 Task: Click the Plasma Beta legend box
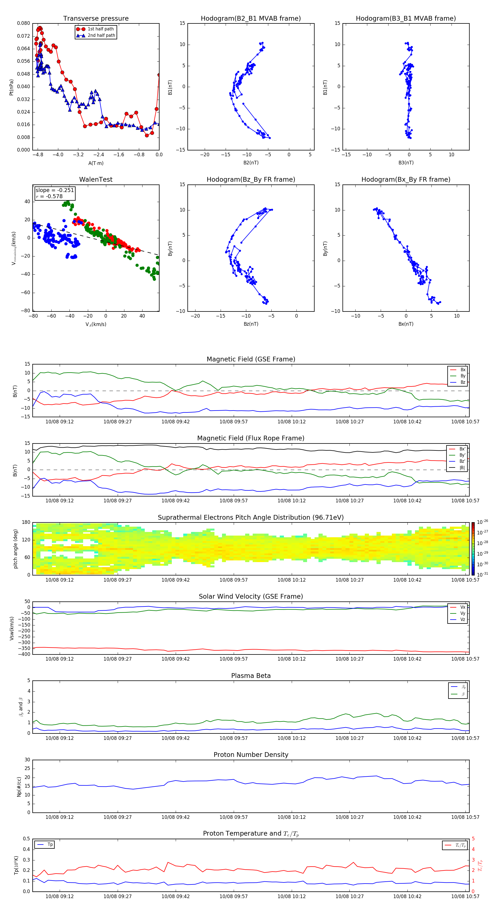tap(458, 690)
